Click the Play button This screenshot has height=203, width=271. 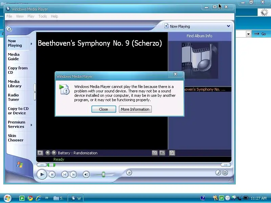click(42, 175)
